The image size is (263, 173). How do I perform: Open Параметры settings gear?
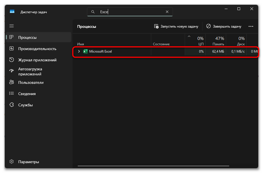tap(12, 162)
